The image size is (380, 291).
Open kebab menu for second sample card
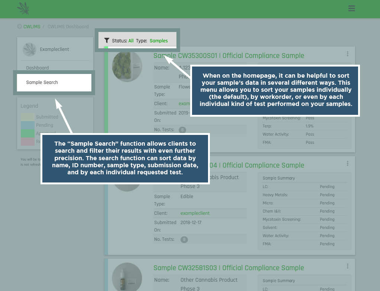click(348, 164)
